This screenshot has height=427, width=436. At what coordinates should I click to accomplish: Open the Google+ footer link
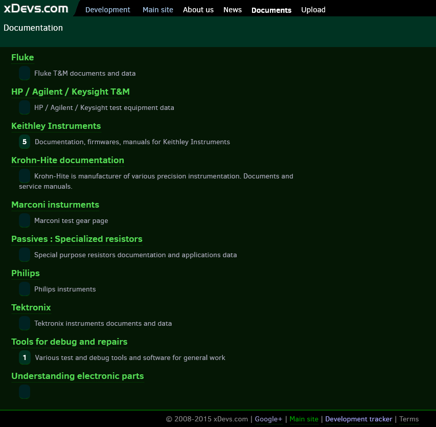(x=269, y=419)
